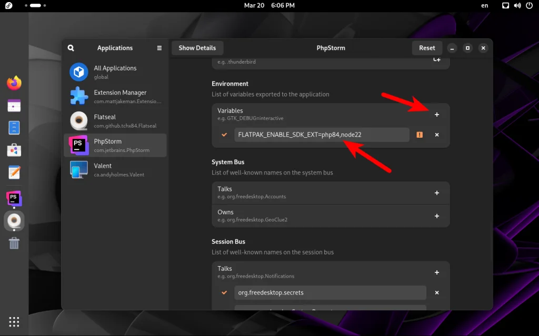Remove the FLATPAK_ENABLE_SDK_EXT variable
This screenshot has height=336, width=539.
[437, 135]
